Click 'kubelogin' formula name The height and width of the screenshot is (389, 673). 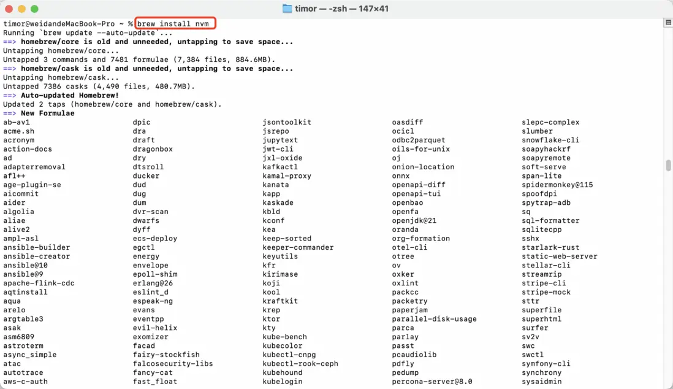coord(283,382)
